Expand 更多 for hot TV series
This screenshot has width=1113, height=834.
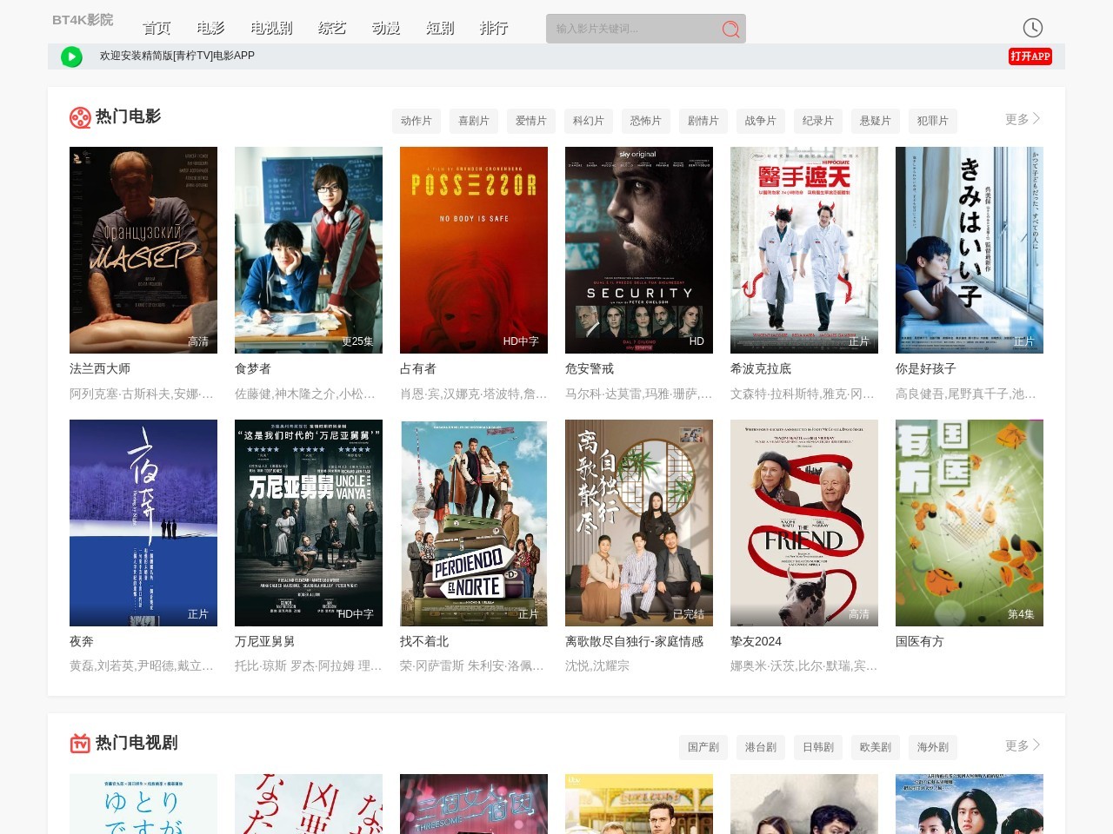pyautogui.click(x=1022, y=745)
